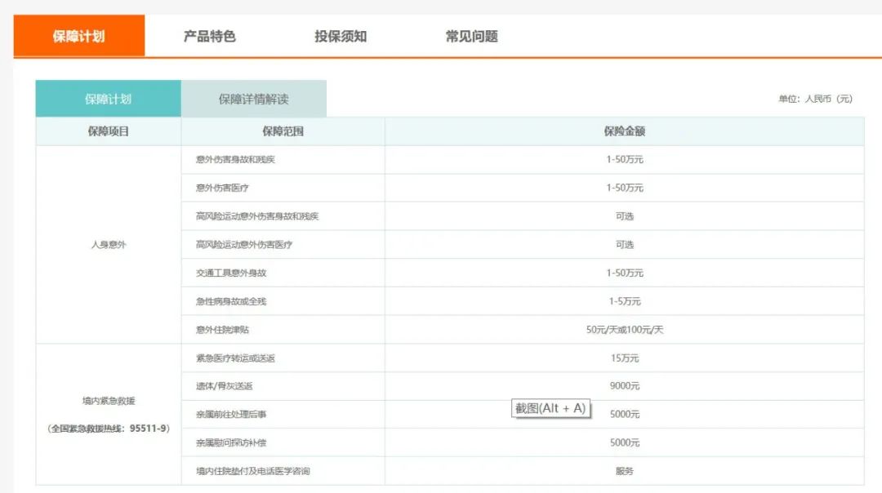Viewport: 882px width, 493px height.
Task: Open the 投保须知 tab
Action: pos(341,37)
